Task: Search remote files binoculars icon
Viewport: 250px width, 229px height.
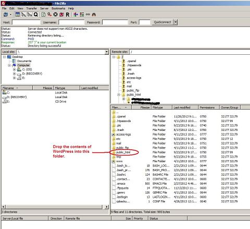Action: [x=94, y=15]
